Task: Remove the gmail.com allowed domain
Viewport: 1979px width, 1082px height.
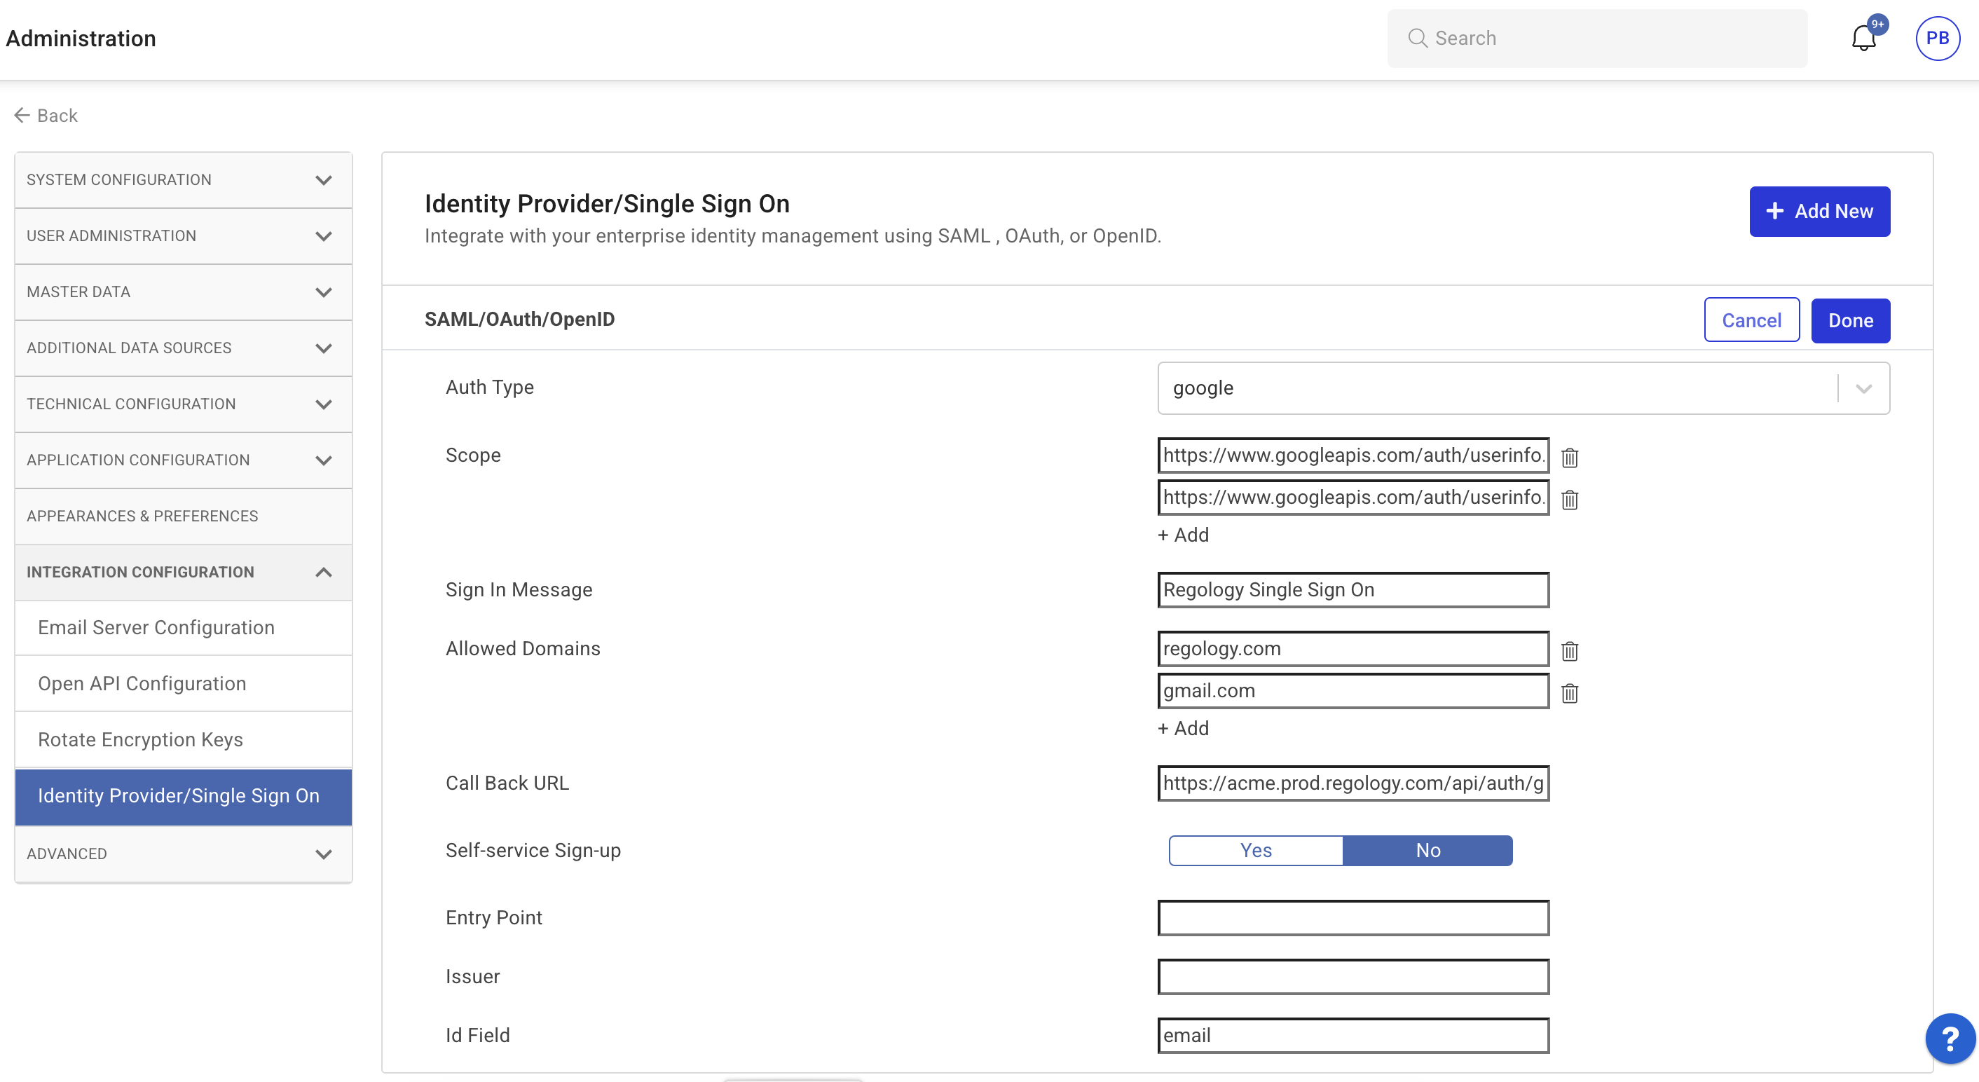Action: click(1569, 693)
